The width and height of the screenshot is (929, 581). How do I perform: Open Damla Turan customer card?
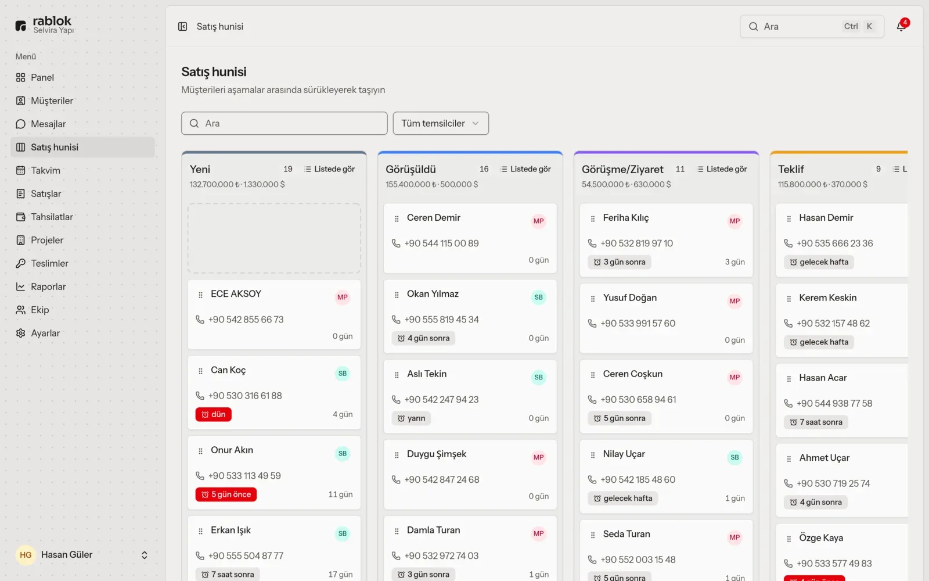pyautogui.click(x=470, y=548)
